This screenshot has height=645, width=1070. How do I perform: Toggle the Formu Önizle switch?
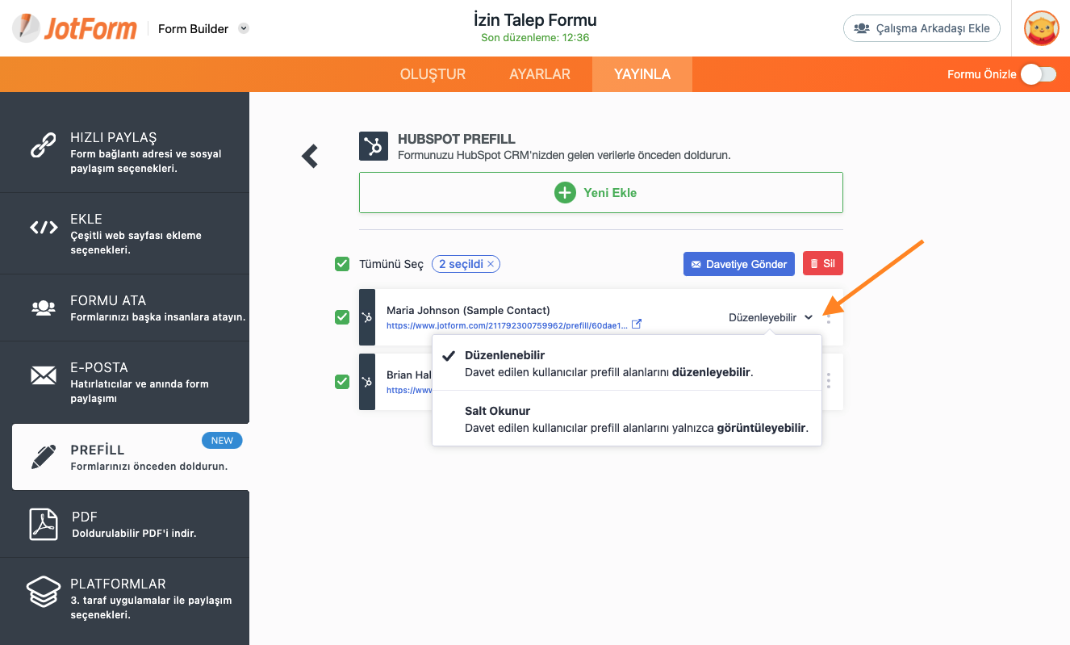[1038, 74]
